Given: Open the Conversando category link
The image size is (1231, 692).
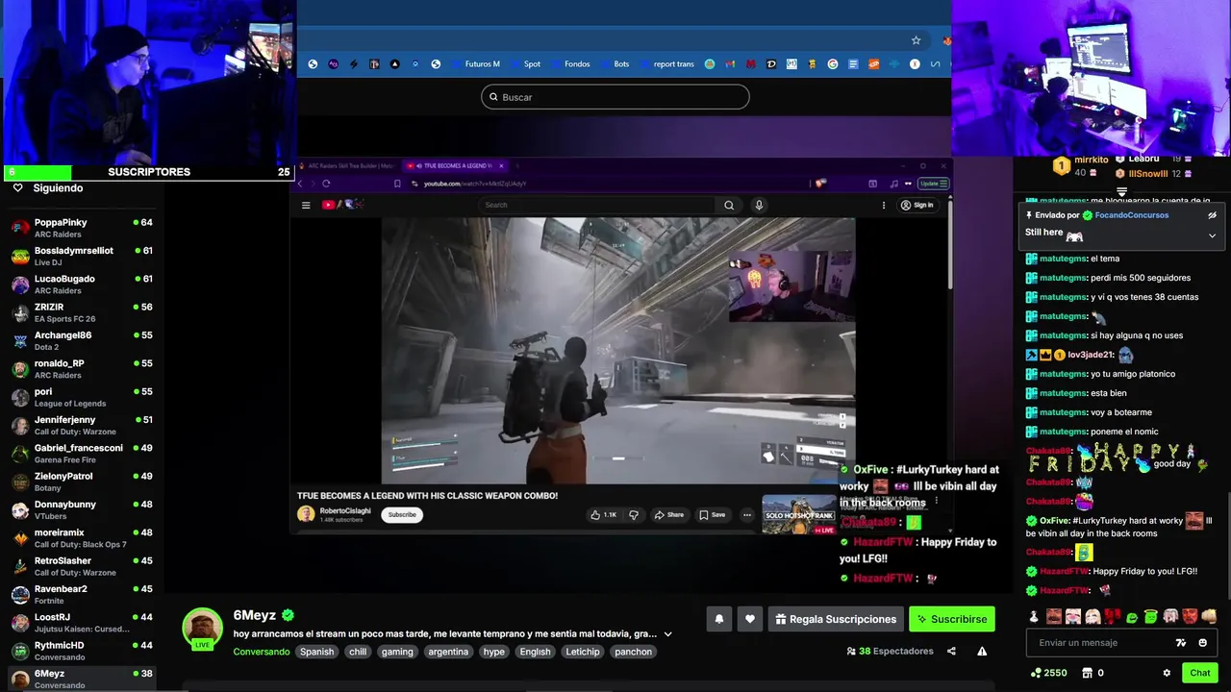Looking at the screenshot, I should (x=262, y=652).
